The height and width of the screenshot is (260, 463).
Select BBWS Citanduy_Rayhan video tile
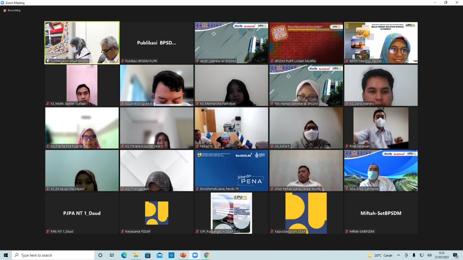coord(381,43)
